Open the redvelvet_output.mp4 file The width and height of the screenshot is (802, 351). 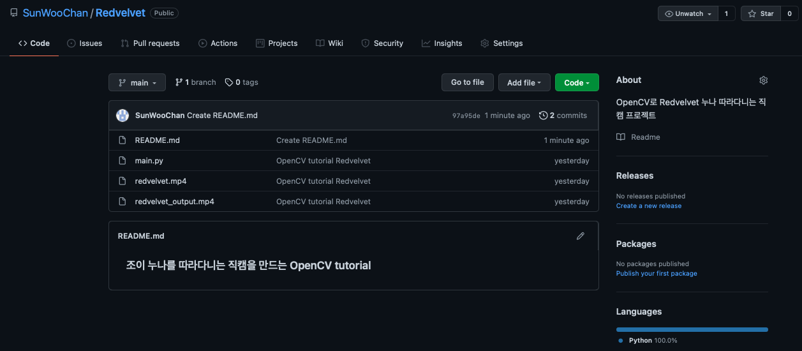174,202
